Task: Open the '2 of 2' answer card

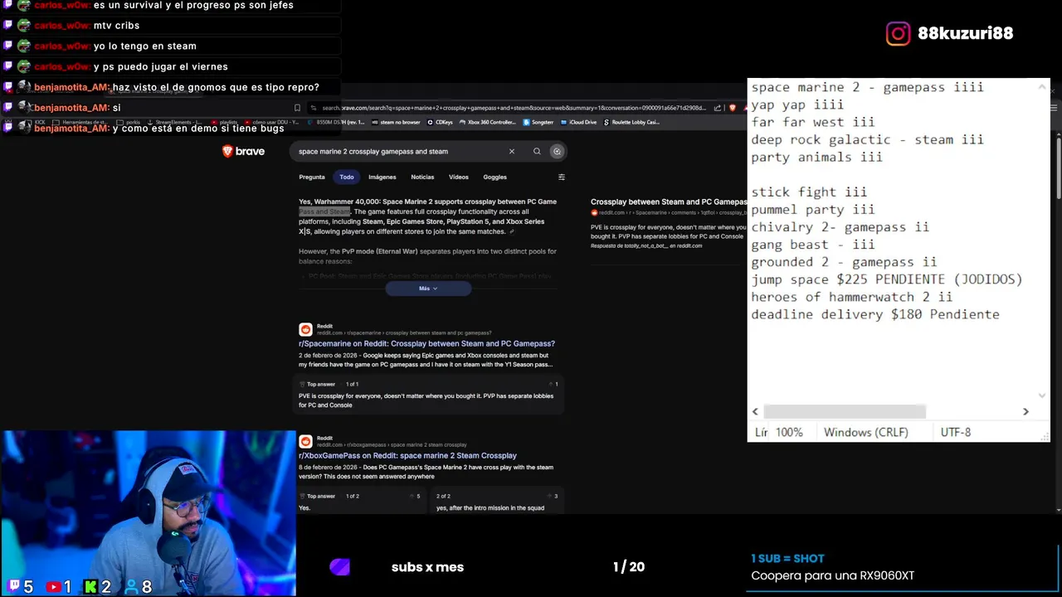Action: coord(496,502)
